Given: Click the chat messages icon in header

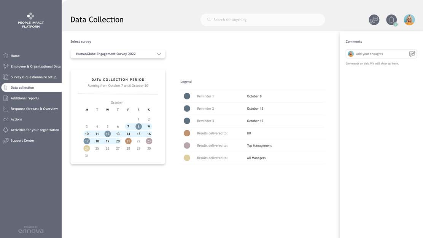Looking at the screenshot, I should (x=374, y=20).
